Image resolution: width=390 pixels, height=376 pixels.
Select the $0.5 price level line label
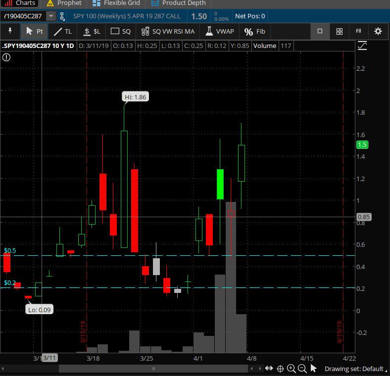click(x=10, y=250)
